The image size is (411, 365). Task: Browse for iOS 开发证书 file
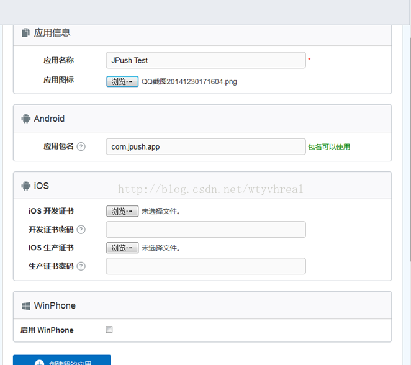point(122,211)
